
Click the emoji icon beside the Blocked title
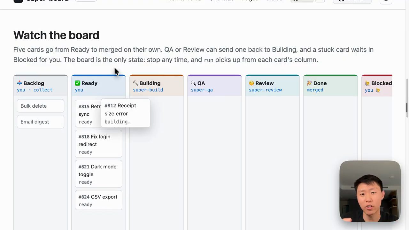point(367,83)
